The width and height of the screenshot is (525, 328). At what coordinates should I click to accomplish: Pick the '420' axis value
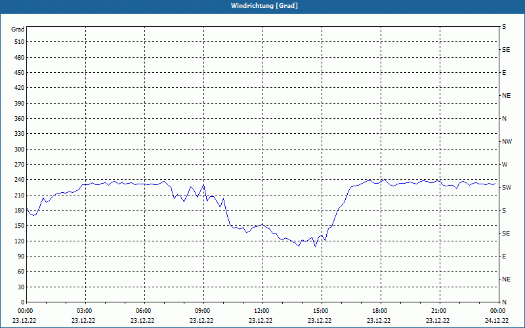(20, 88)
